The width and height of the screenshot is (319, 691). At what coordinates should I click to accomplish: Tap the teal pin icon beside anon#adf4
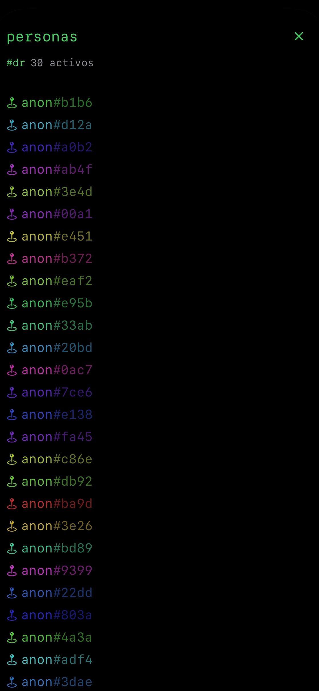click(x=12, y=660)
